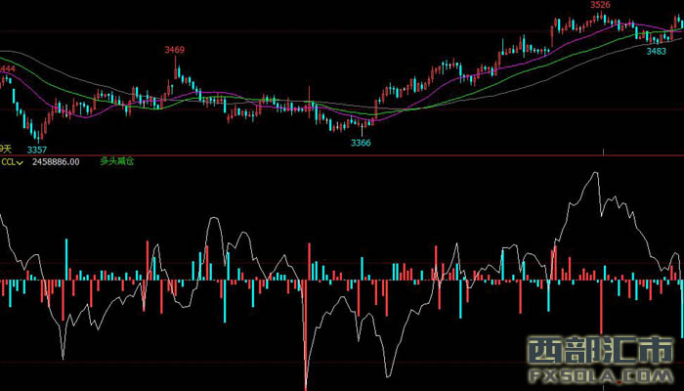The width and height of the screenshot is (684, 391).
Task: Click the candlestick directly below the 3526 label
Action: pos(600,18)
